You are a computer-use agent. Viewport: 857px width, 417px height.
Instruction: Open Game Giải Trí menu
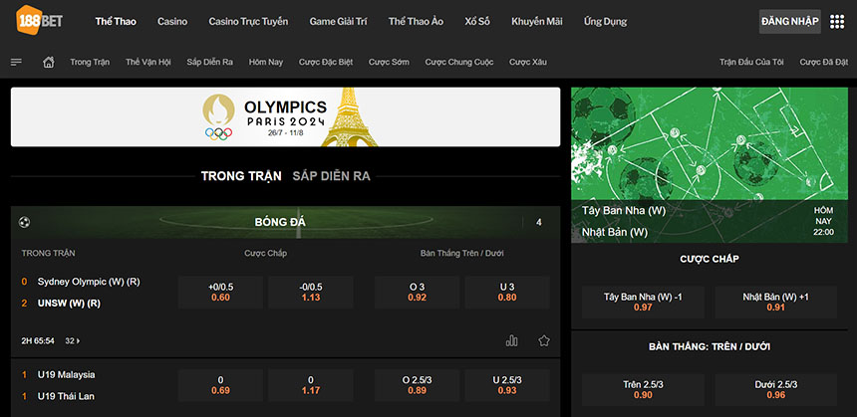point(339,22)
